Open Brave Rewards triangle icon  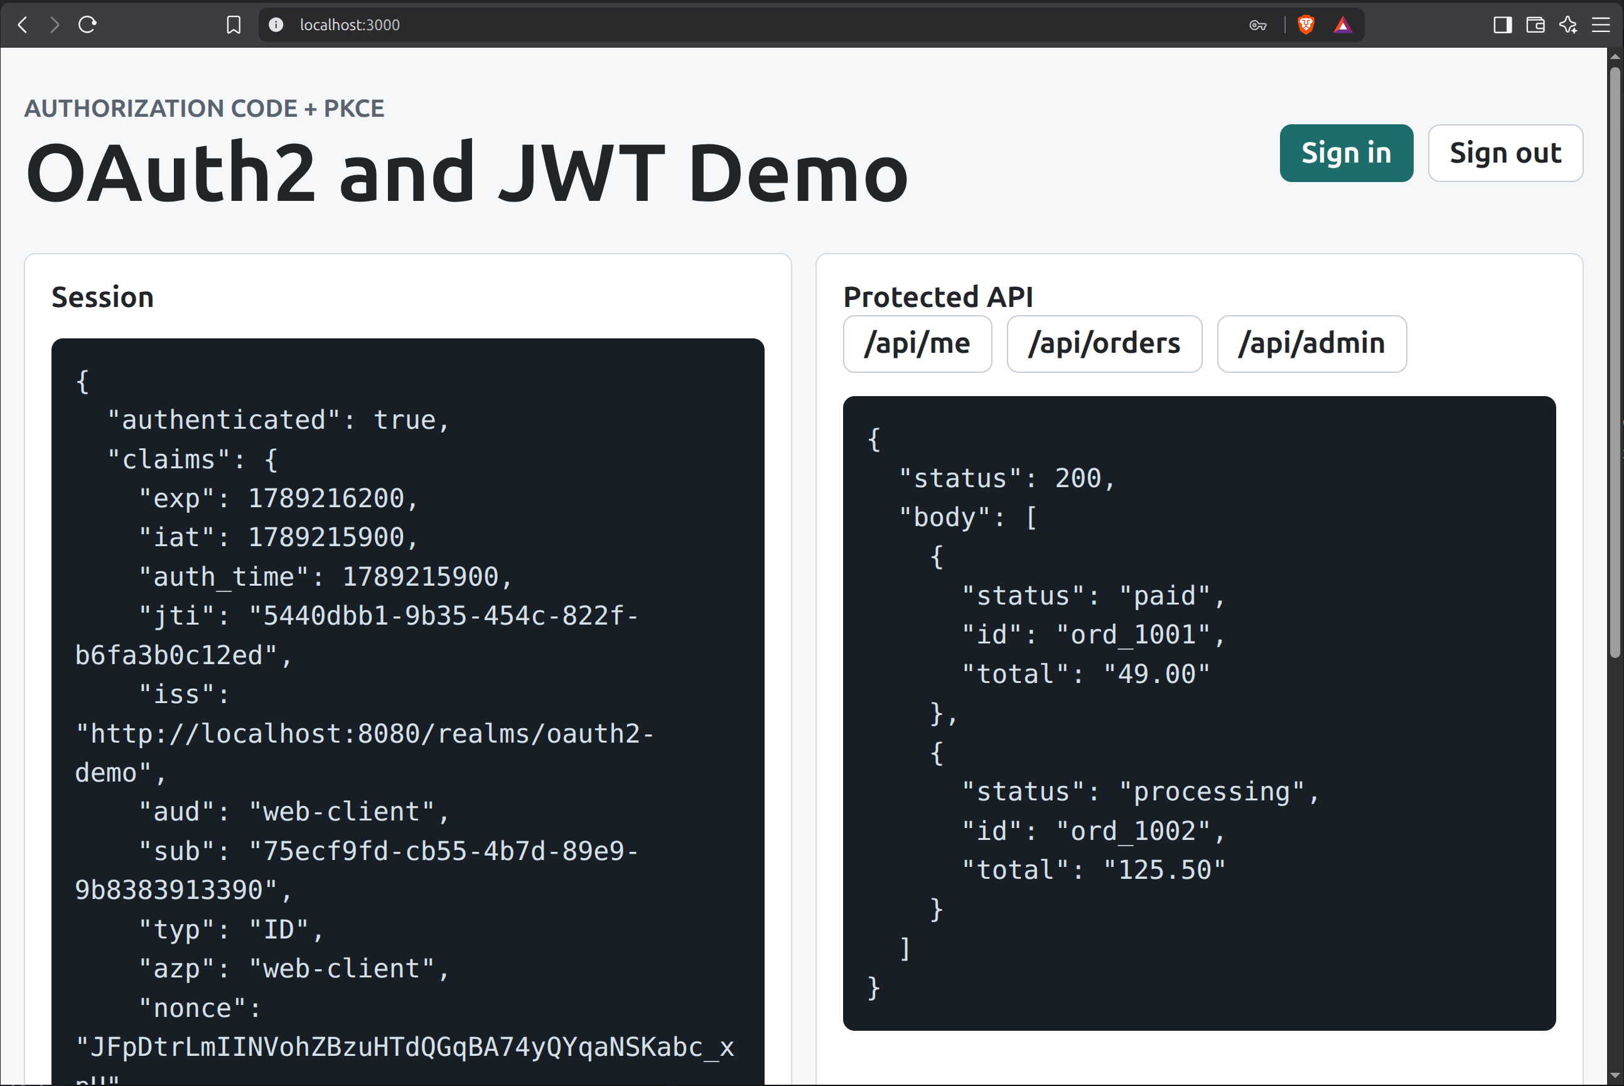(1343, 26)
